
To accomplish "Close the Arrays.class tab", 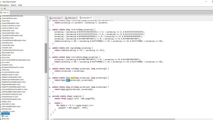I will click(x=62, y=18).
